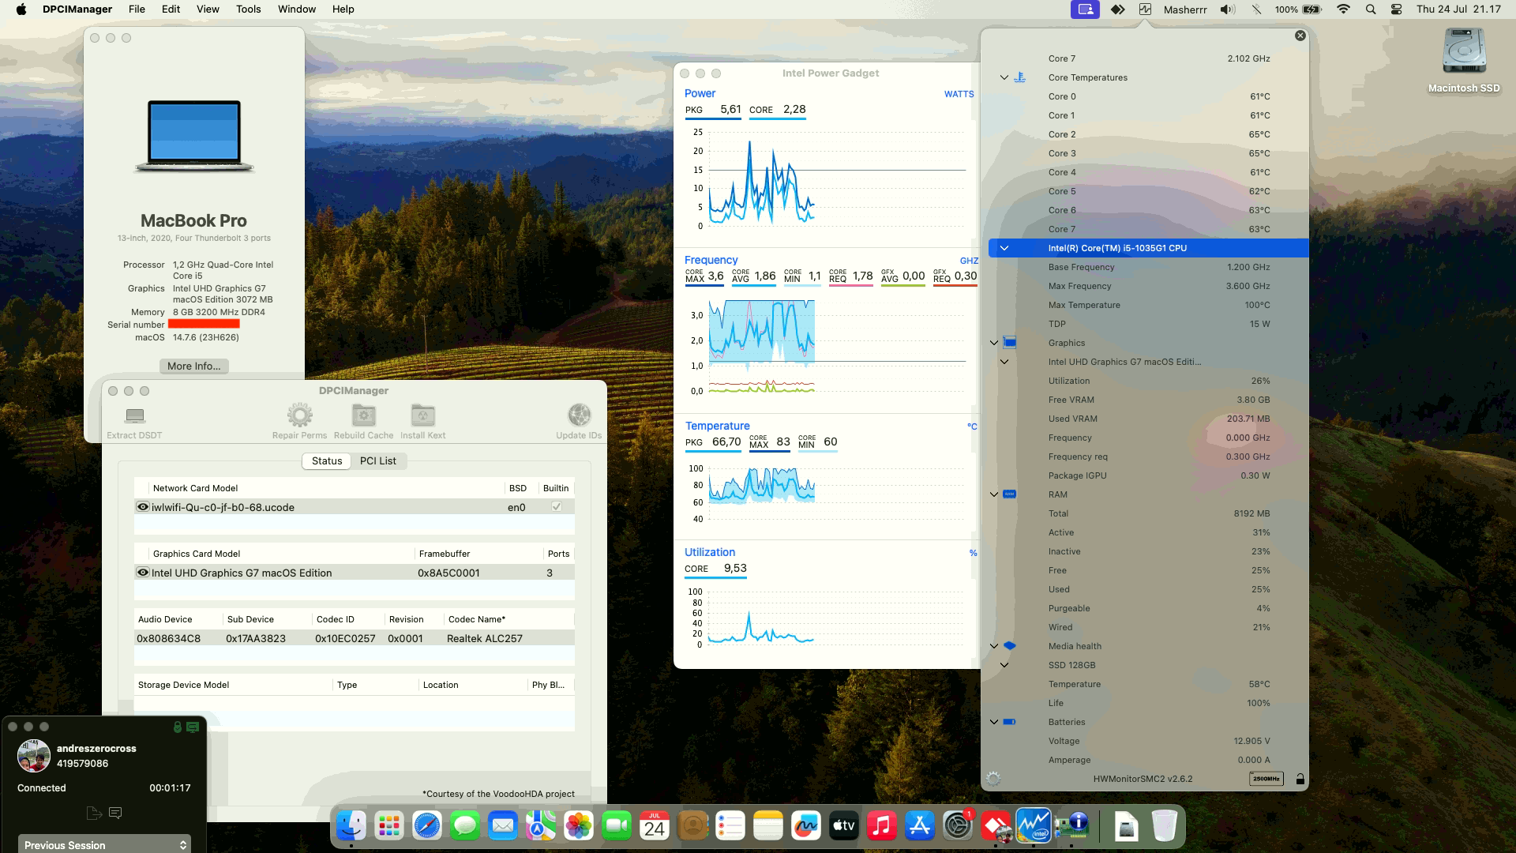
Task: Collapse the Intel Core i5-1035G1 CPU section
Action: [1004, 247]
